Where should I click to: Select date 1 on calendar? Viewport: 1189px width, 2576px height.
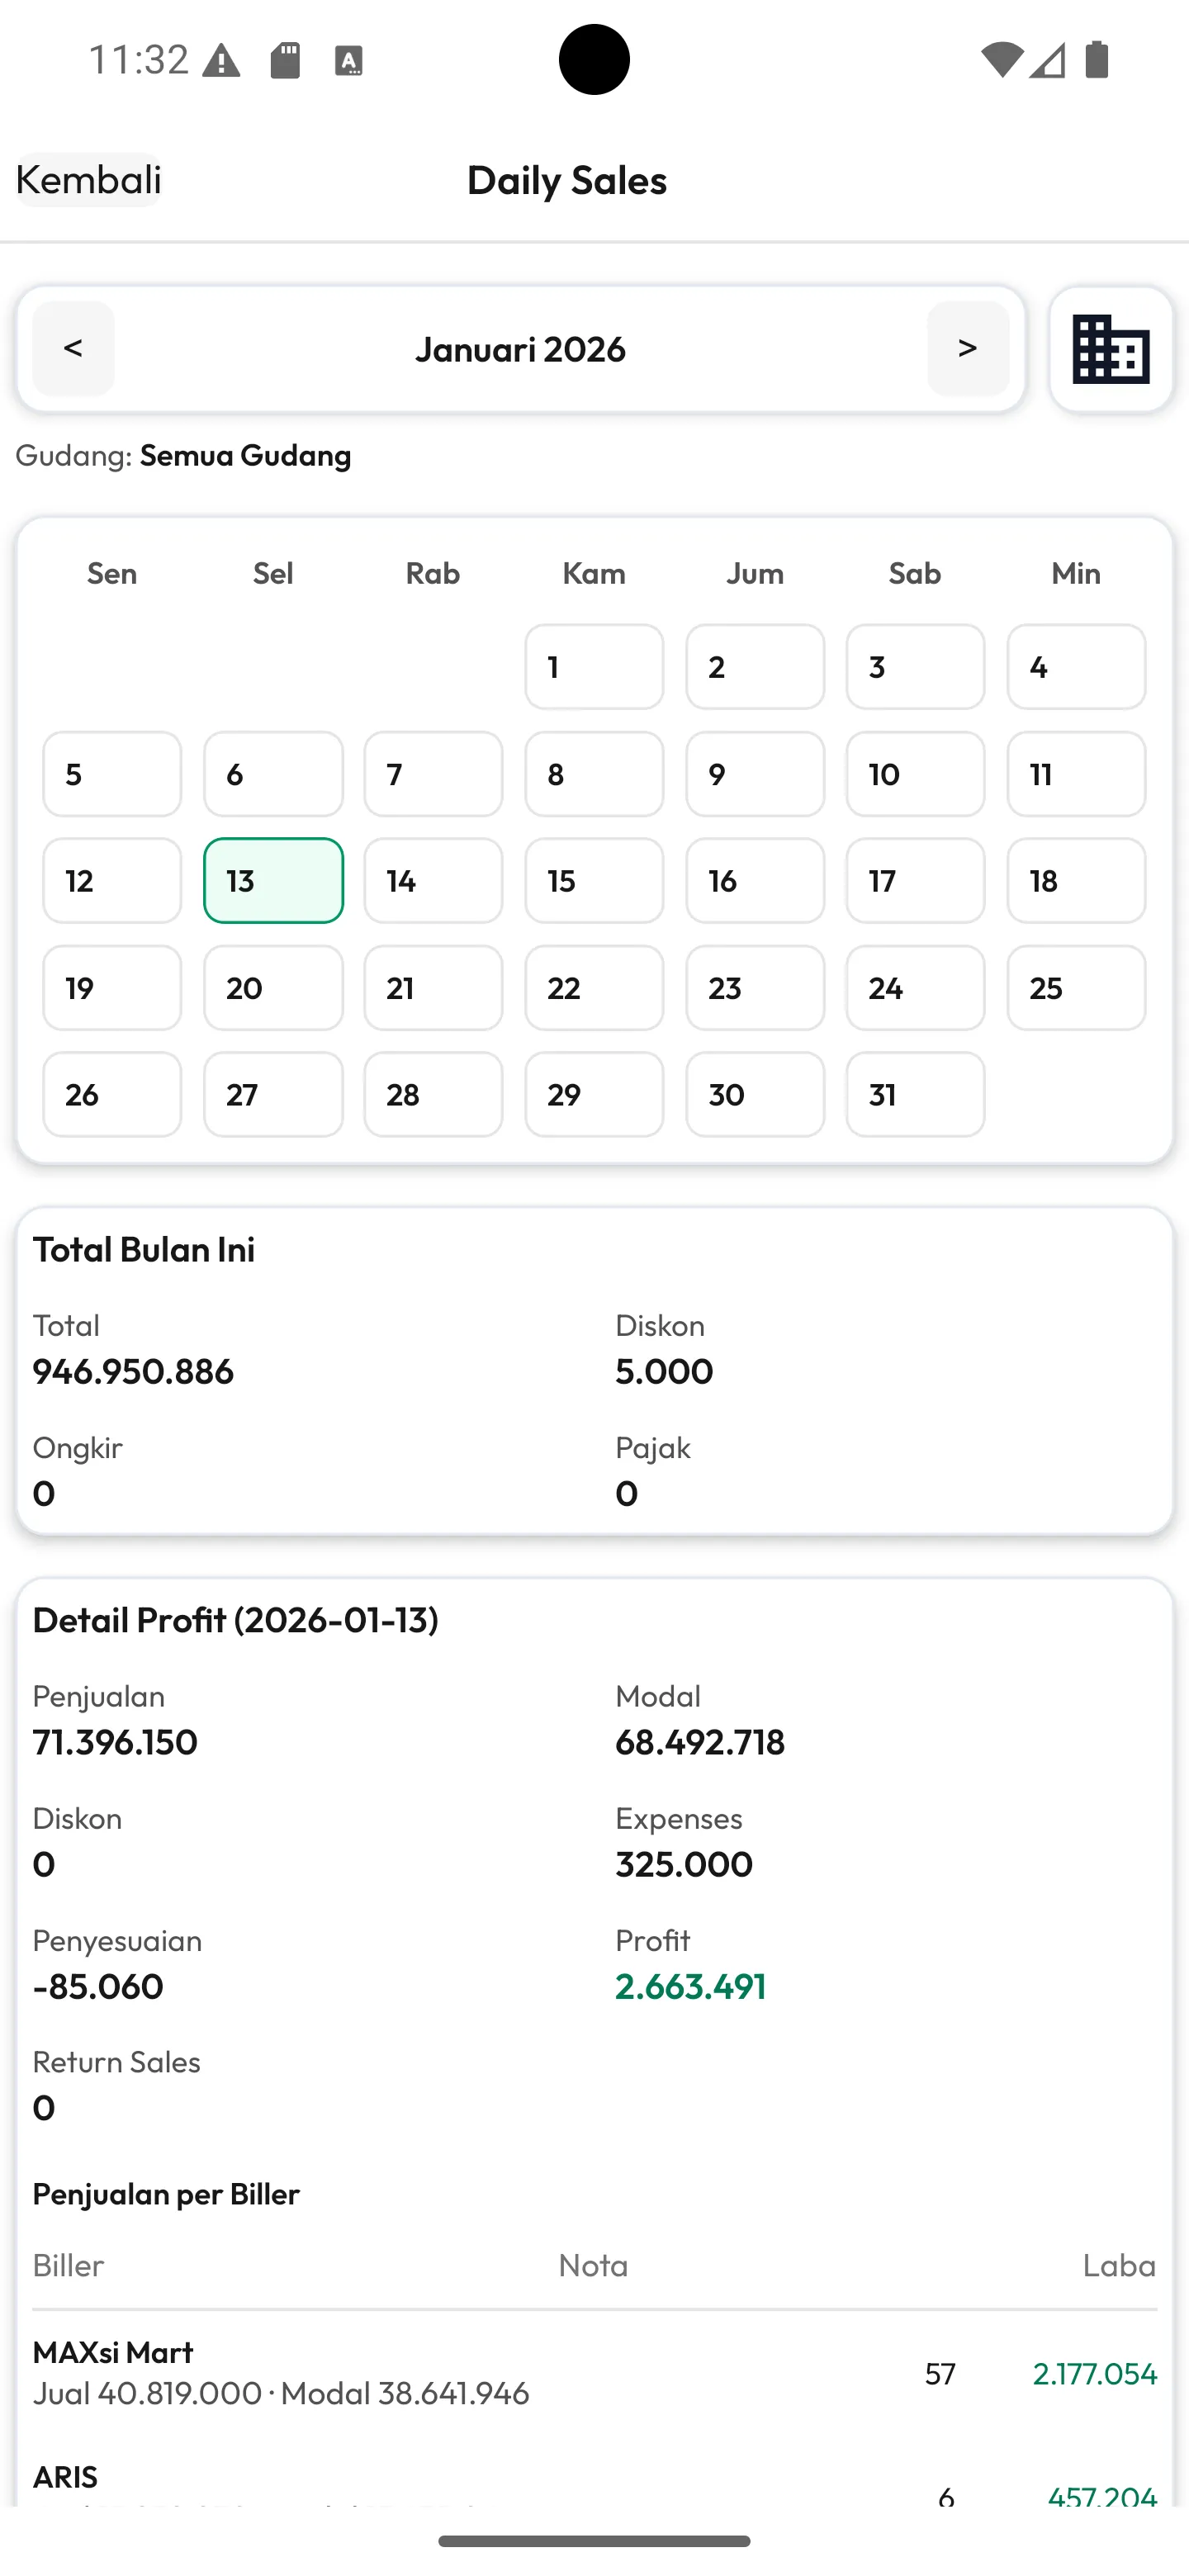(594, 667)
